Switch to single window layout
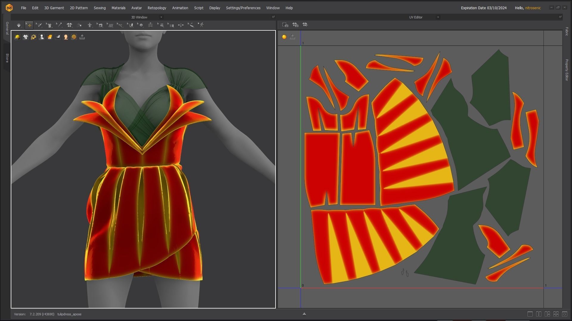This screenshot has height=321, width=572. 530,314
